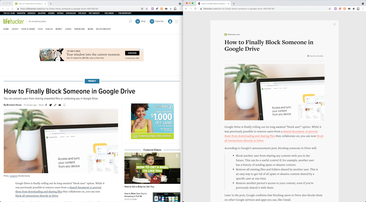Click Send to Kindle in reader view

[x=315, y=56]
